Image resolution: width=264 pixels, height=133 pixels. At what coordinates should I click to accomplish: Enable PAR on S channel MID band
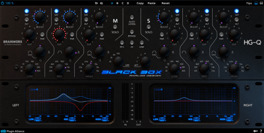point(192,35)
